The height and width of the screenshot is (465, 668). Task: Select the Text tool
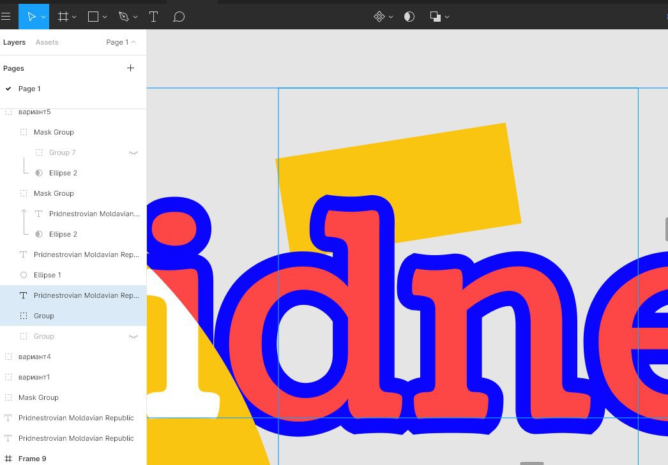(153, 17)
